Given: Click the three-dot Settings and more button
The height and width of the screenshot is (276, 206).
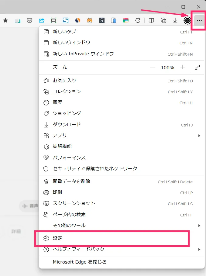Looking at the screenshot, I should (199, 21).
